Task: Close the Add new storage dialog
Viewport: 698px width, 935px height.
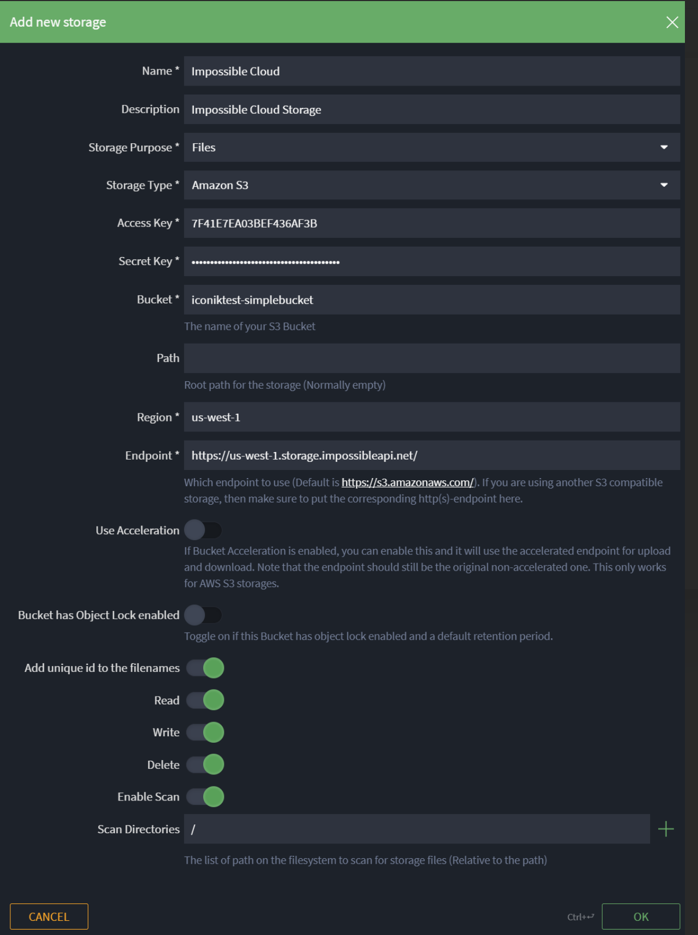Action: (x=671, y=22)
